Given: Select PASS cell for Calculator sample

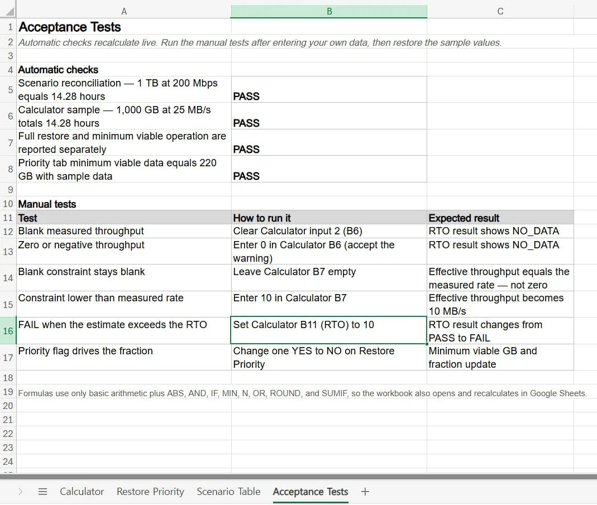Looking at the screenshot, I should click(x=329, y=116).
